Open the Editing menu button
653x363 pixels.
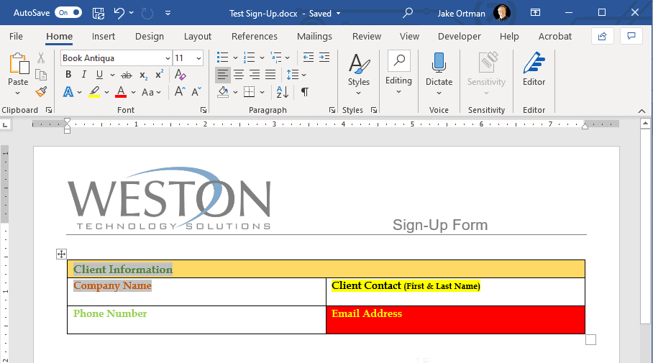pos(398,73)
